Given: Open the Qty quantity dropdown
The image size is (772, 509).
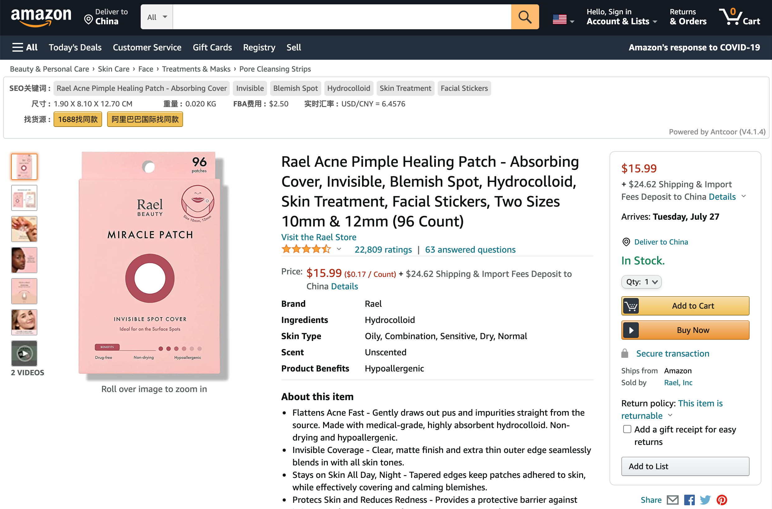Looking at the screenshot, I should pyautogui.click(x=641, y=282).
